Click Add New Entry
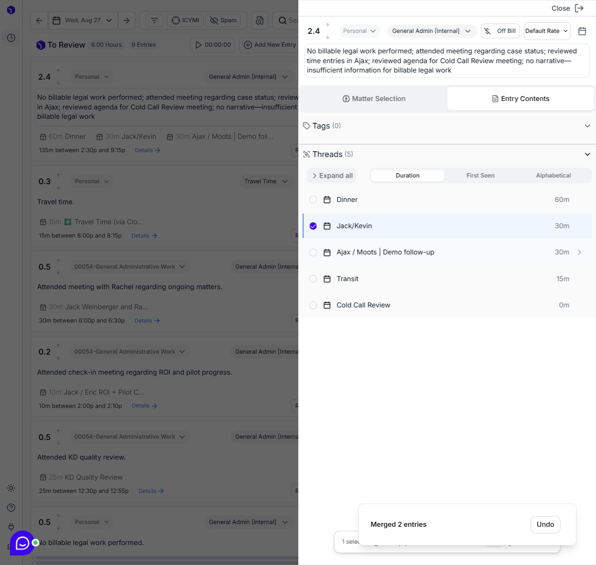The height and width of the screenshot is (565, 596). 270,45
